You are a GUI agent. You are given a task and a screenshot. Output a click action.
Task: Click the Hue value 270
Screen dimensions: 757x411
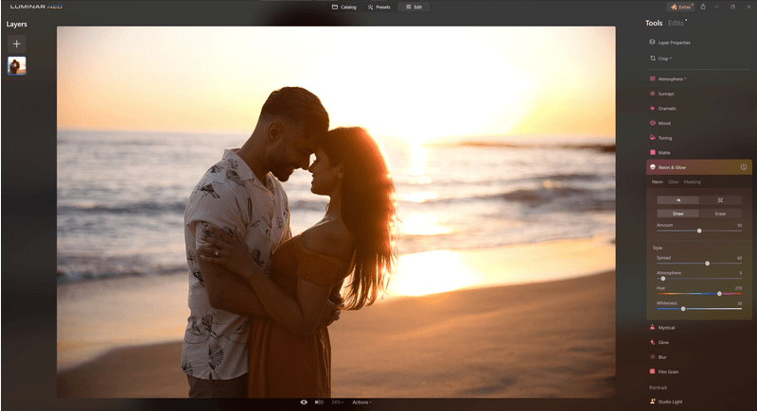tap(738, 287)
